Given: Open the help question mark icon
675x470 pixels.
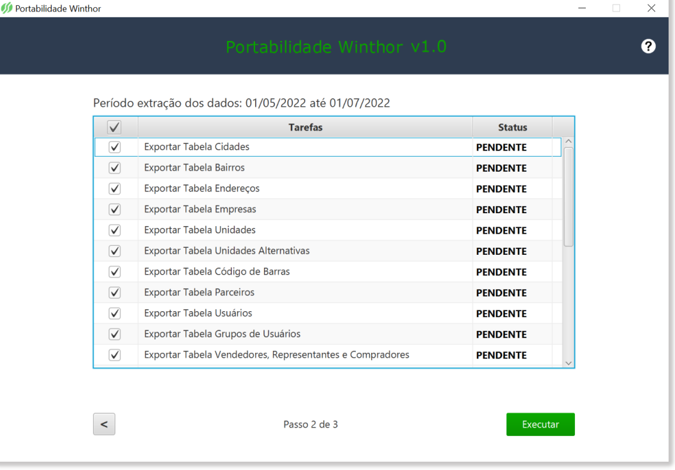Looking at the screenshot, I should (648, 46).
